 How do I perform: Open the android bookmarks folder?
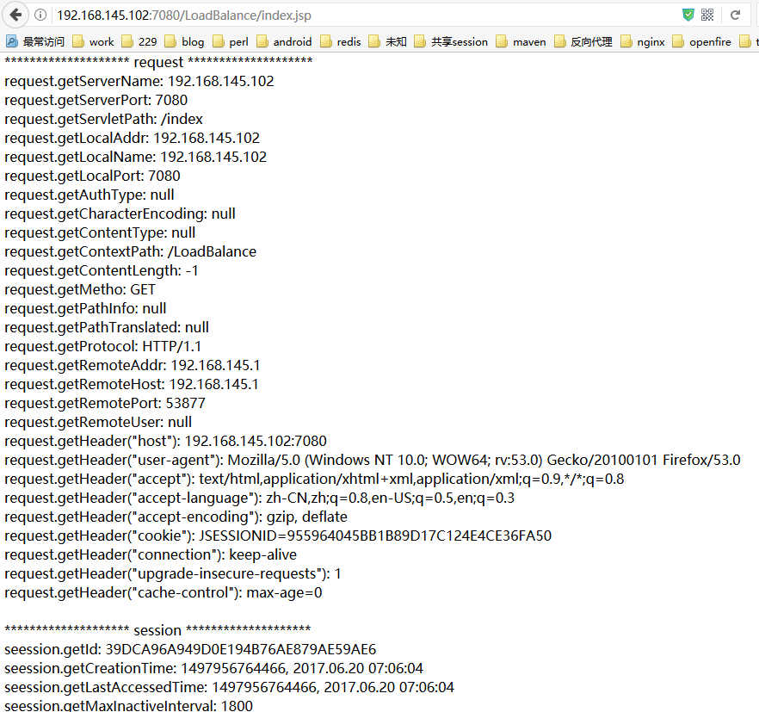click(x=284, y=41)
